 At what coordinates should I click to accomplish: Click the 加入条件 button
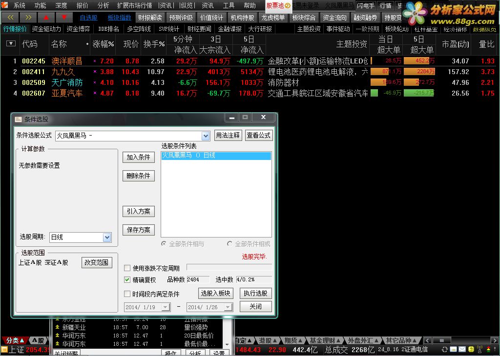(138, 157)
